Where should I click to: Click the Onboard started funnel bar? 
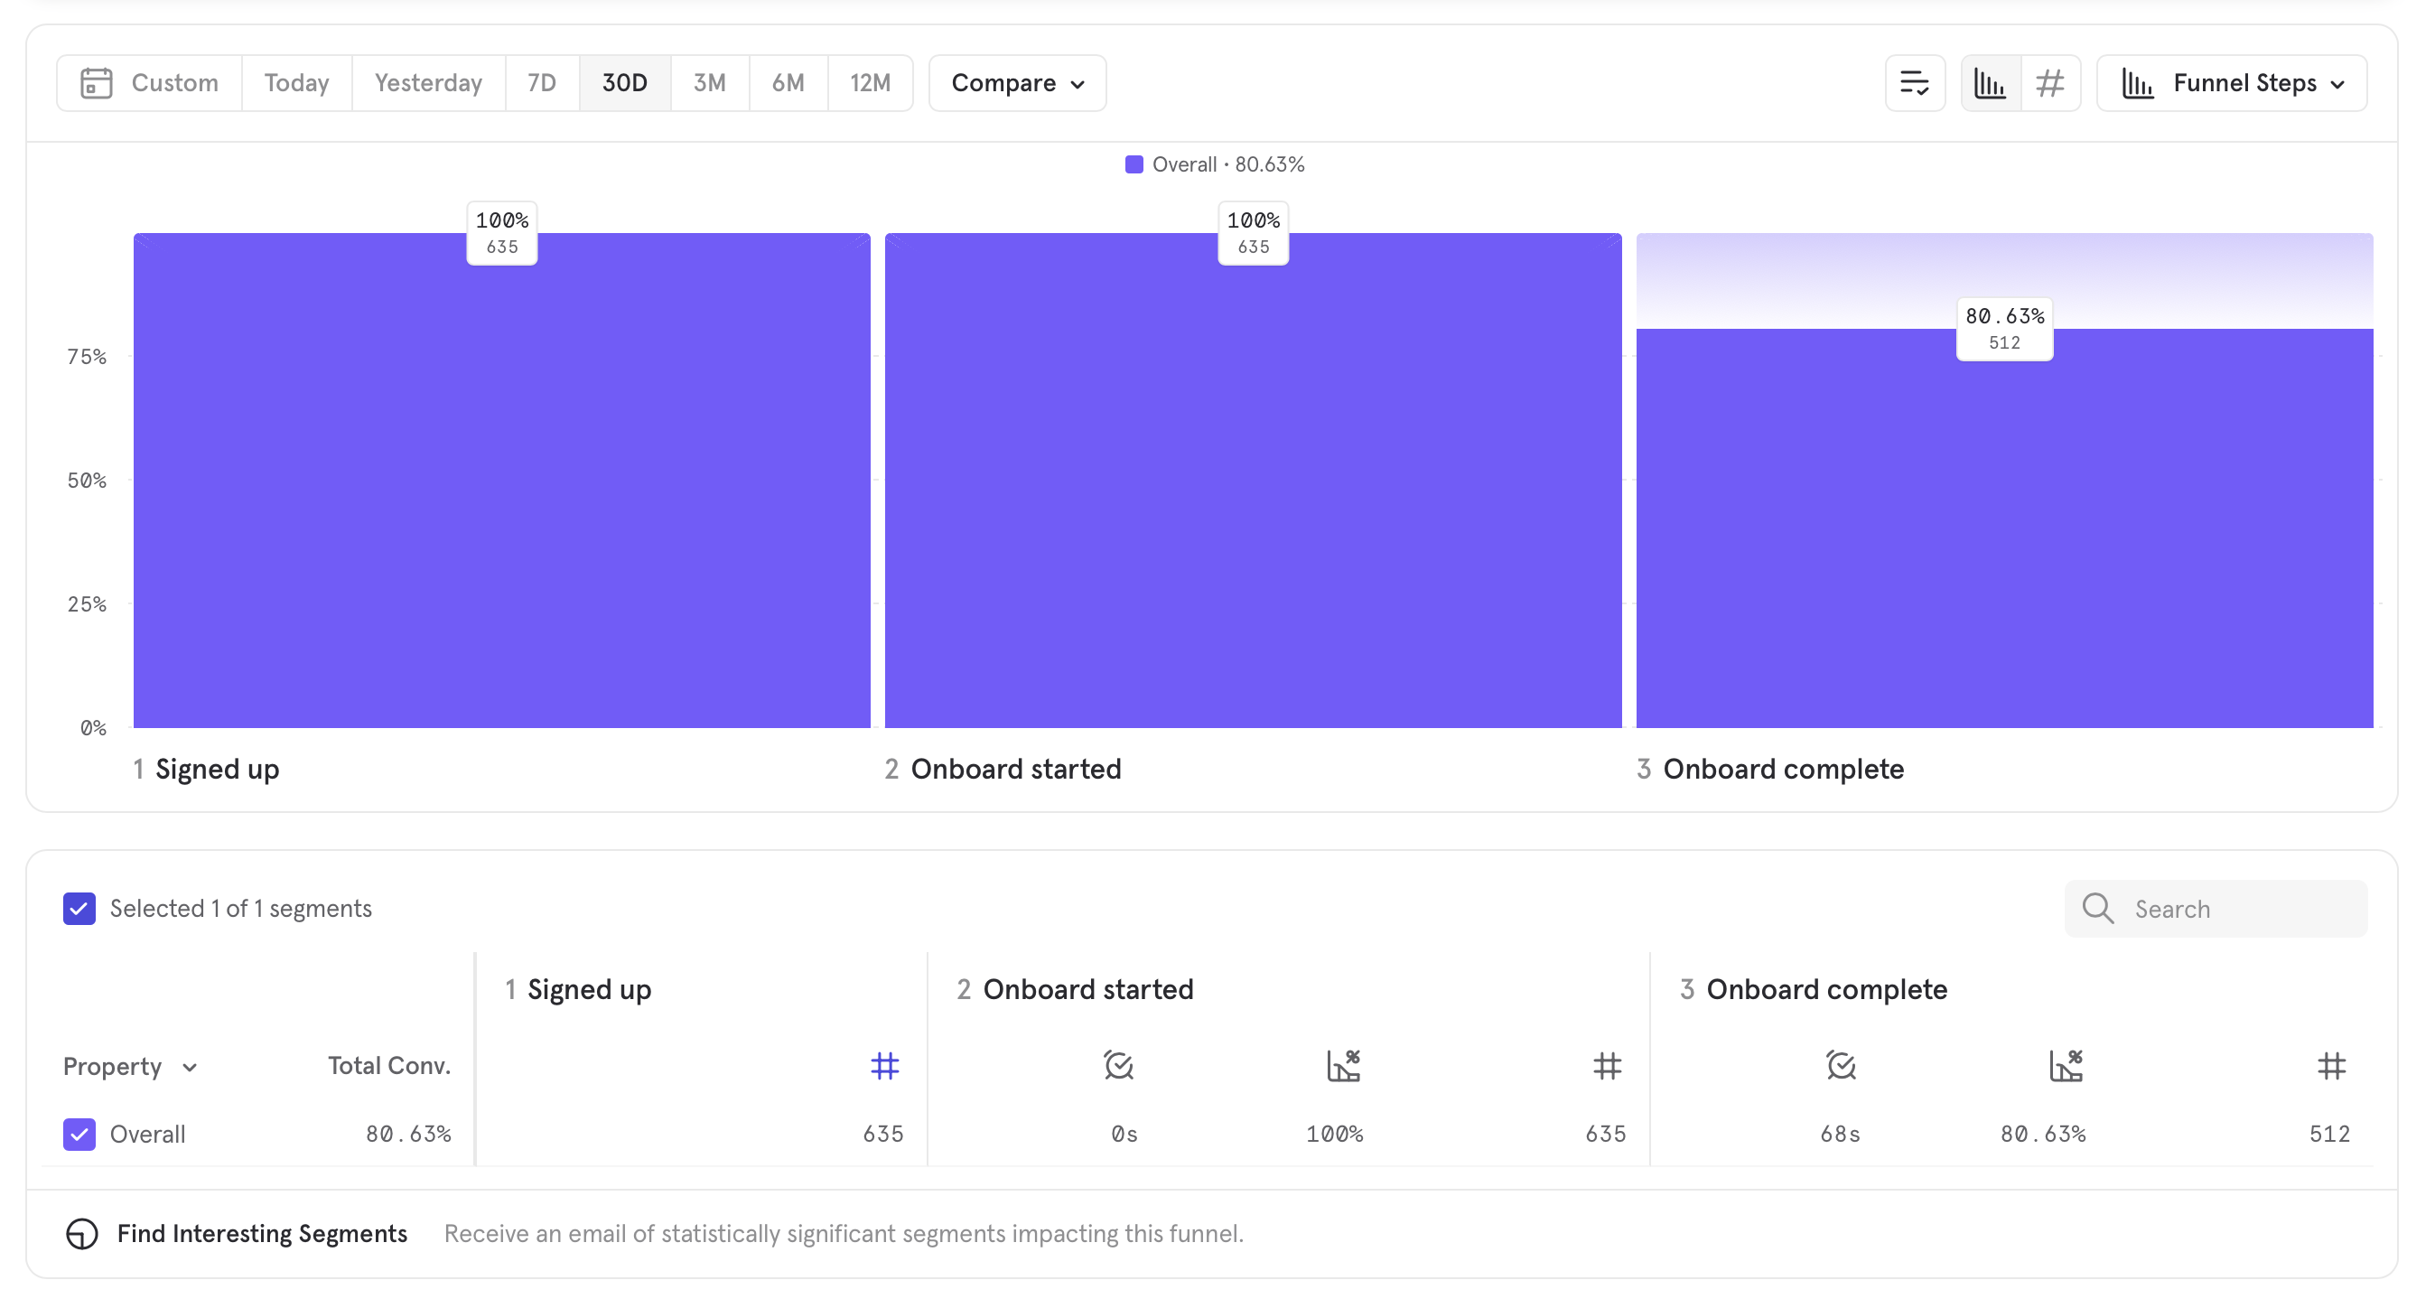[1254, 480]
